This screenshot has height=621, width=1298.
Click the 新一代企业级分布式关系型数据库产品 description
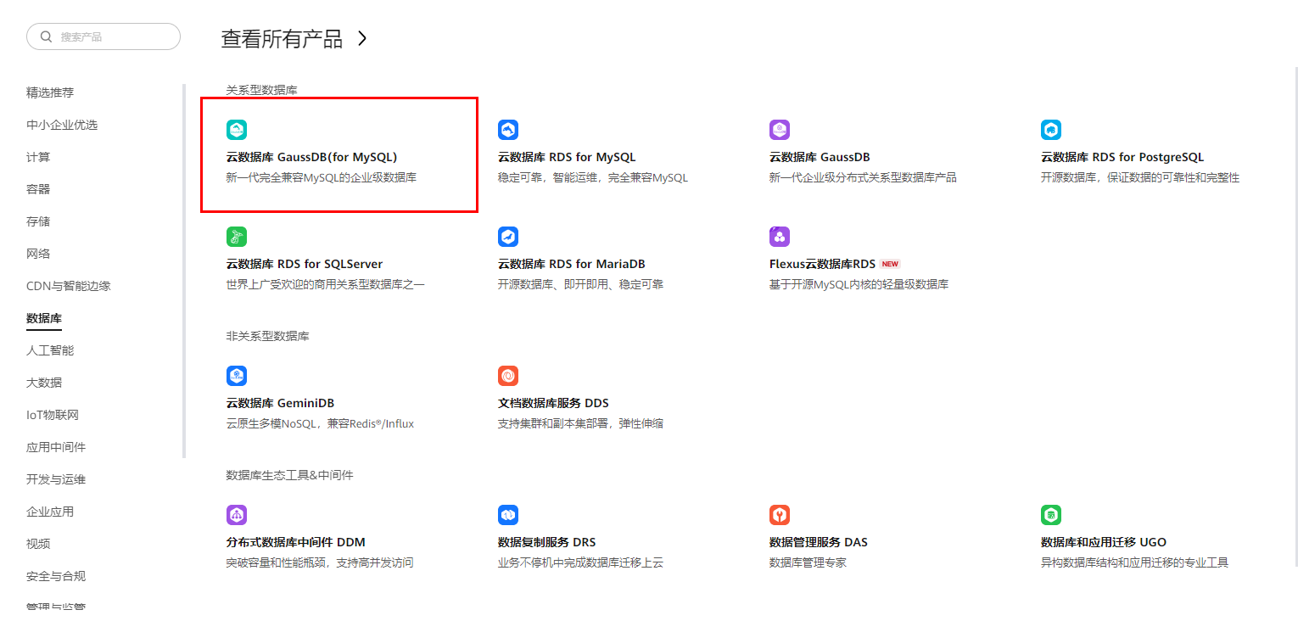pyautogui.click(x=863, y=178)
